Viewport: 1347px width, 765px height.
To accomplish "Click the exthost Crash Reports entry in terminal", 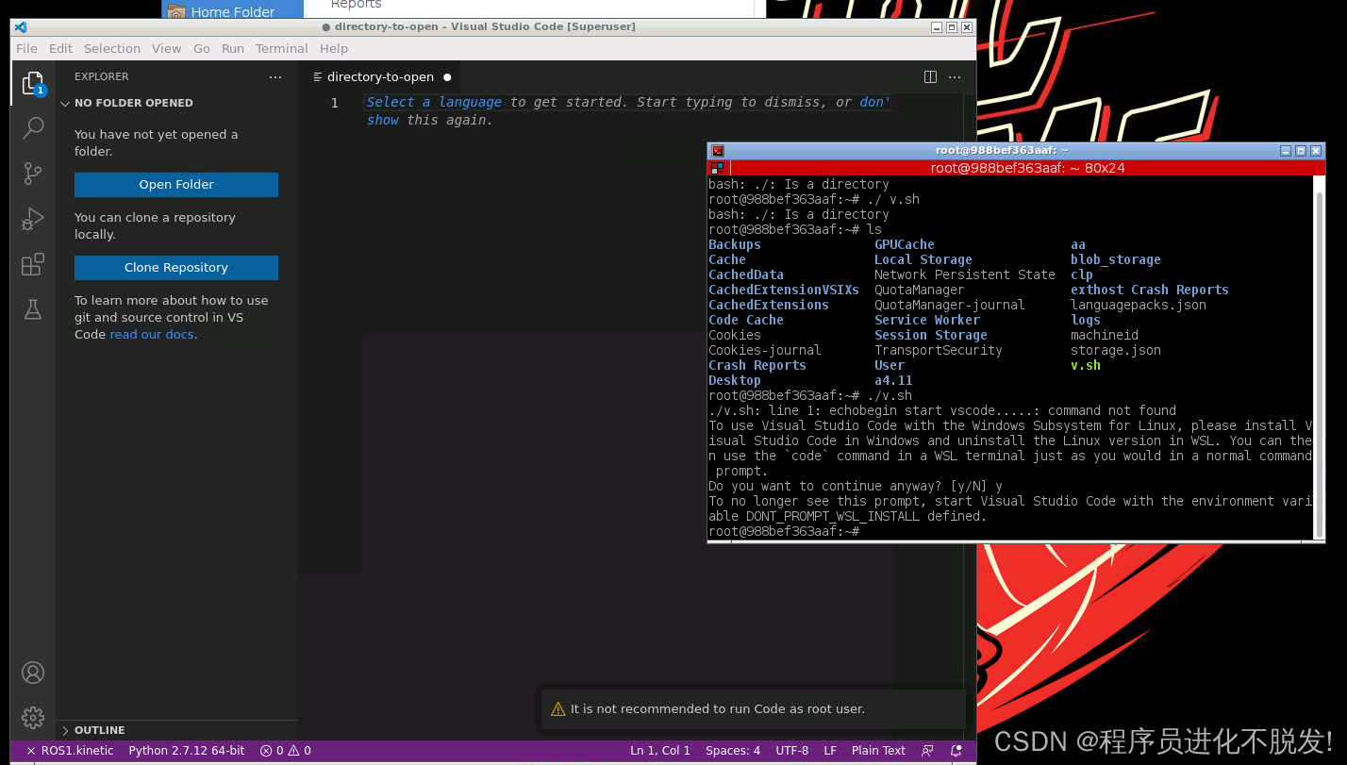I will click(x=1150, y=290).
